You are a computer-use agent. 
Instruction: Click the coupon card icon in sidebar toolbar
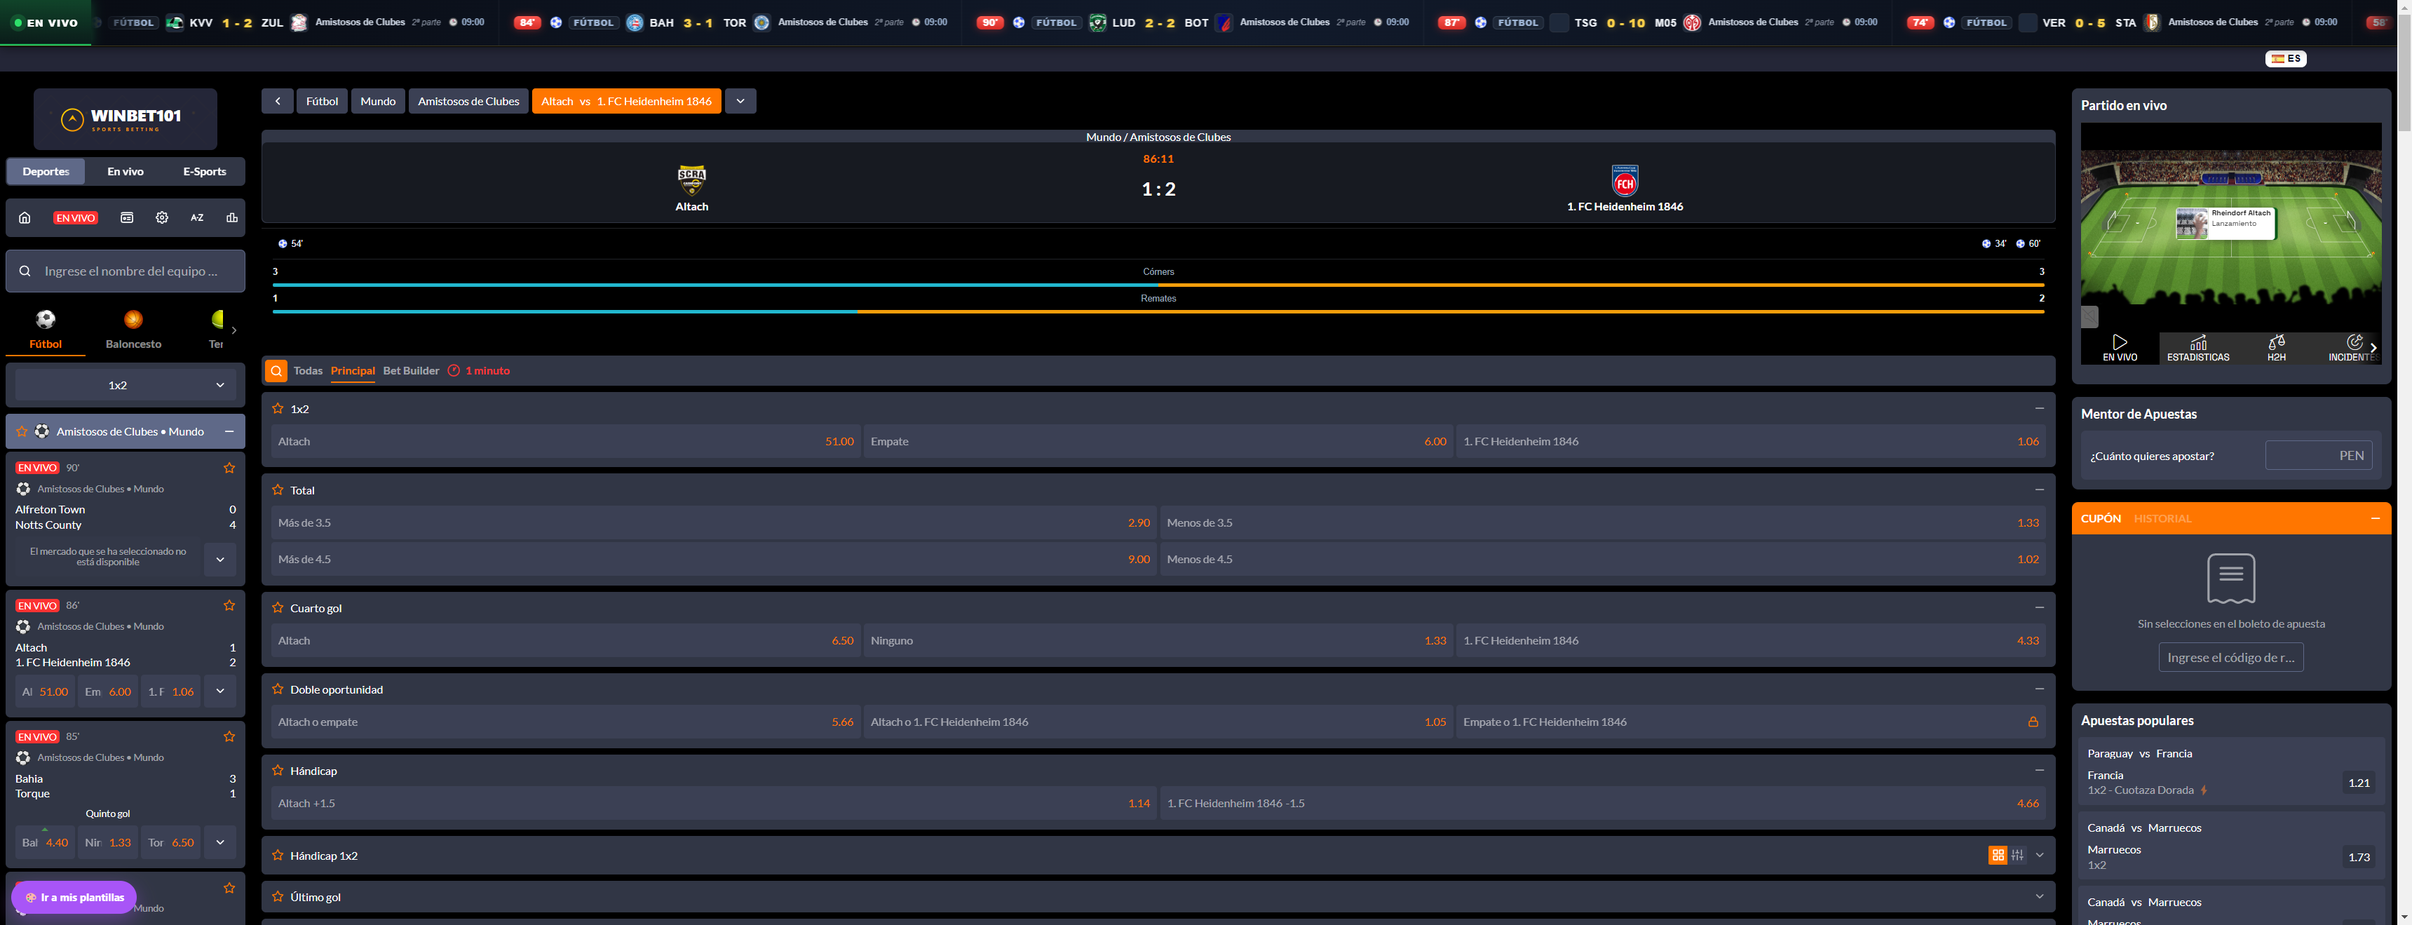pyautogui.click(x=126, y=217)
